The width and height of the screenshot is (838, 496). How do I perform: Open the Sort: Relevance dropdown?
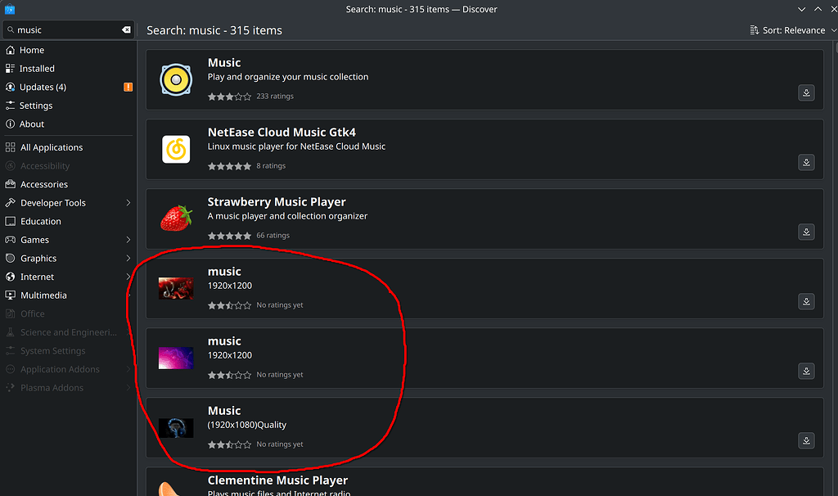pyautogui.click(x=790, y=29)
